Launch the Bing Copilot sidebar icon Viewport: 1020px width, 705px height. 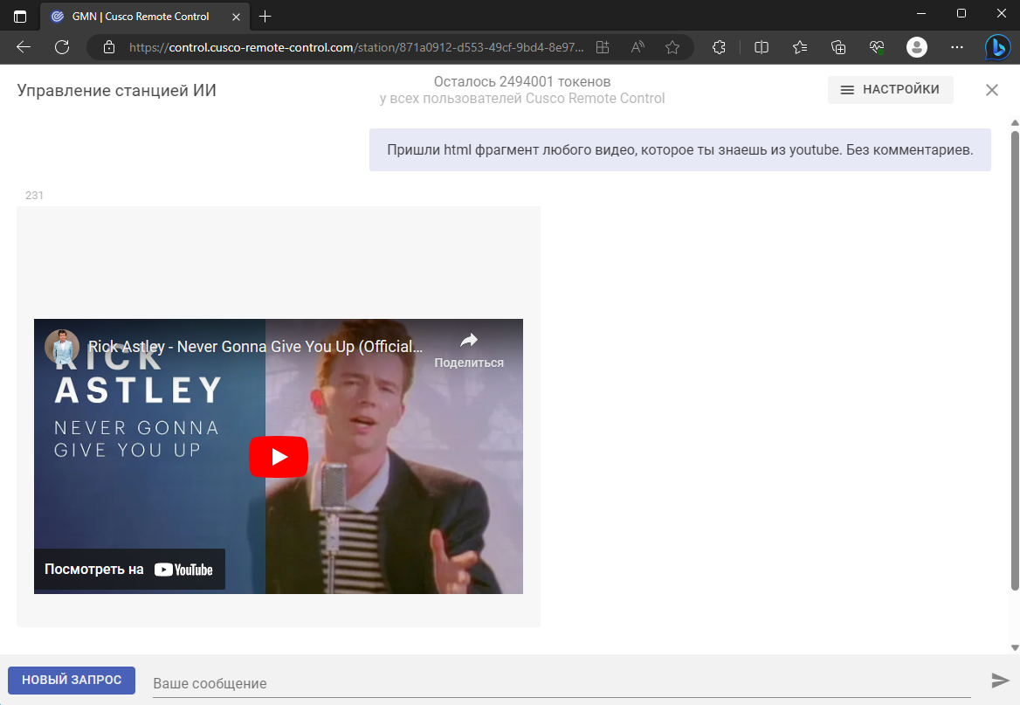point(997,47)
